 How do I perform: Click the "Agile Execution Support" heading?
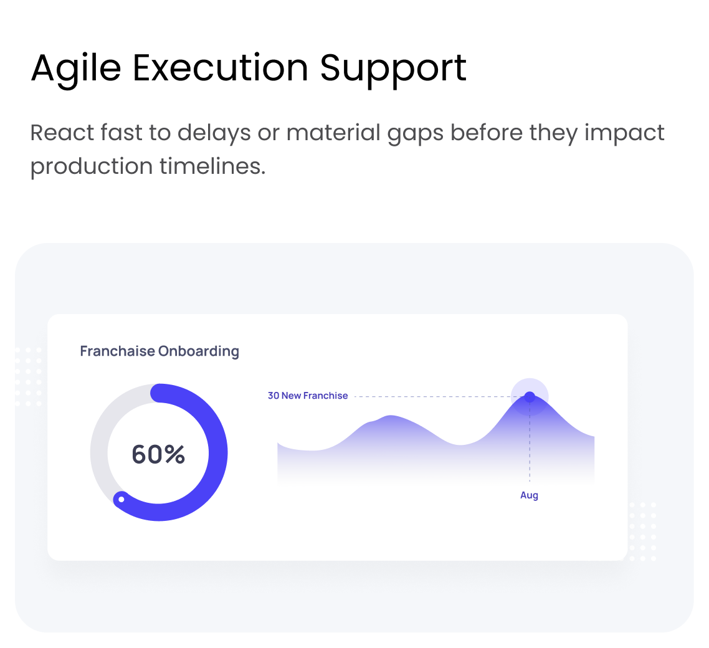249,67
